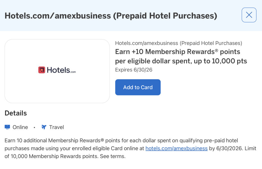Open the hotels.com/amexbusiness link

tap(176, 148)
